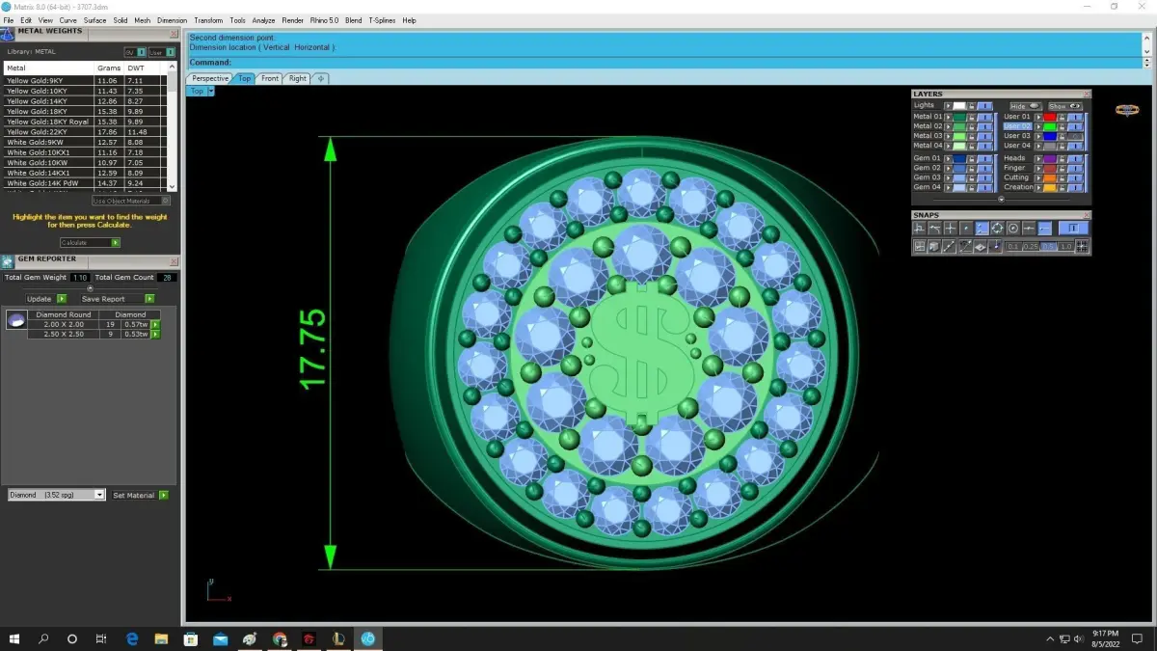Expand the Gem 03 layer arrow
This screenshot has width=1157, height=651.
(x=949, y=177)
